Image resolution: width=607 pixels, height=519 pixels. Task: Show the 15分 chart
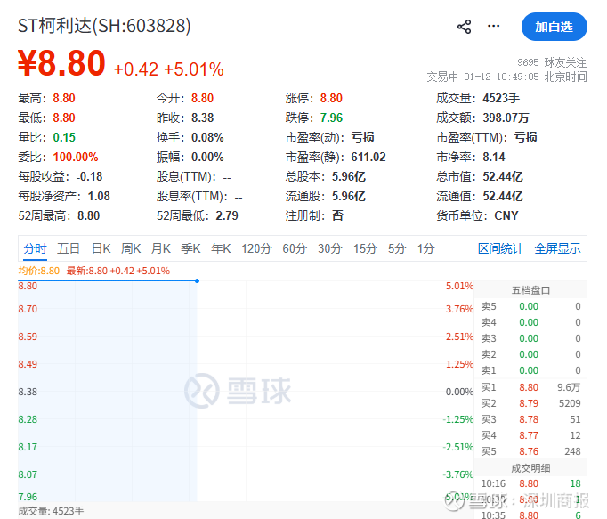pyautogui.click(x=365, y=248)
